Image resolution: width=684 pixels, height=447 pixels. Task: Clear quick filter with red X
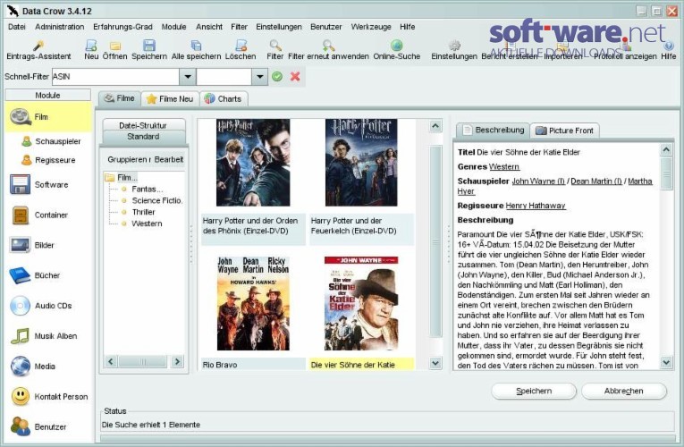point(295,77)
